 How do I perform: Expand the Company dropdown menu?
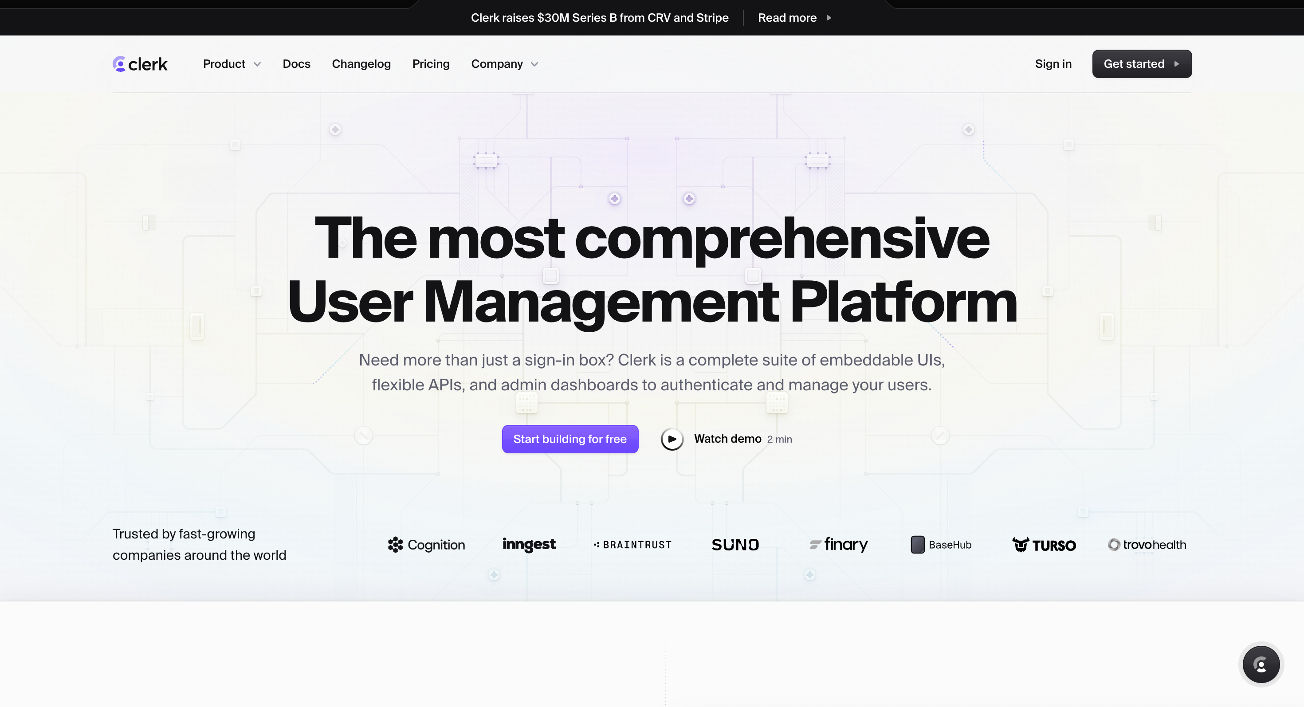(x=504, y=64)
